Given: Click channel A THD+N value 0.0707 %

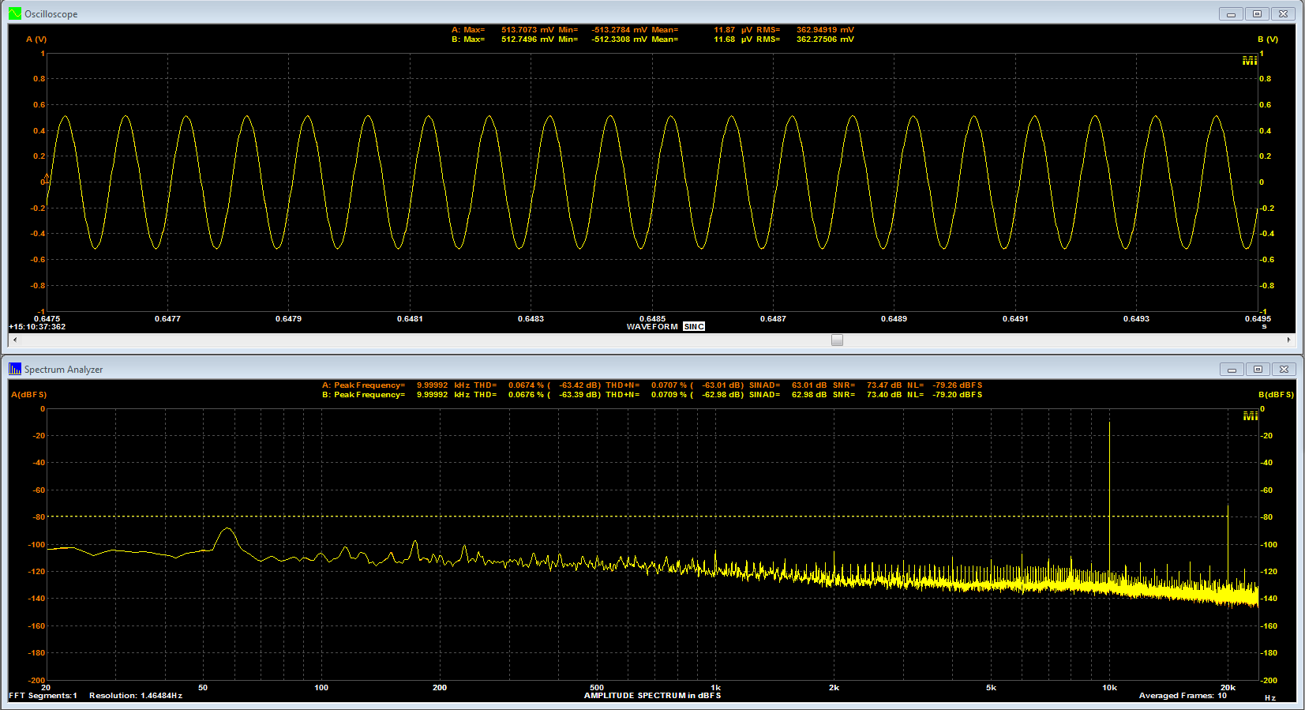Looking at the screenshot, I should [x=669, y=385].
